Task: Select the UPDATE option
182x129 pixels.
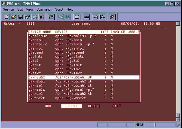Action: [72, 106]
